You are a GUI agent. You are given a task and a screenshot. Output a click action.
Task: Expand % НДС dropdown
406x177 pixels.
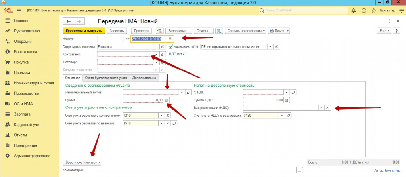[x=286, y=92]
